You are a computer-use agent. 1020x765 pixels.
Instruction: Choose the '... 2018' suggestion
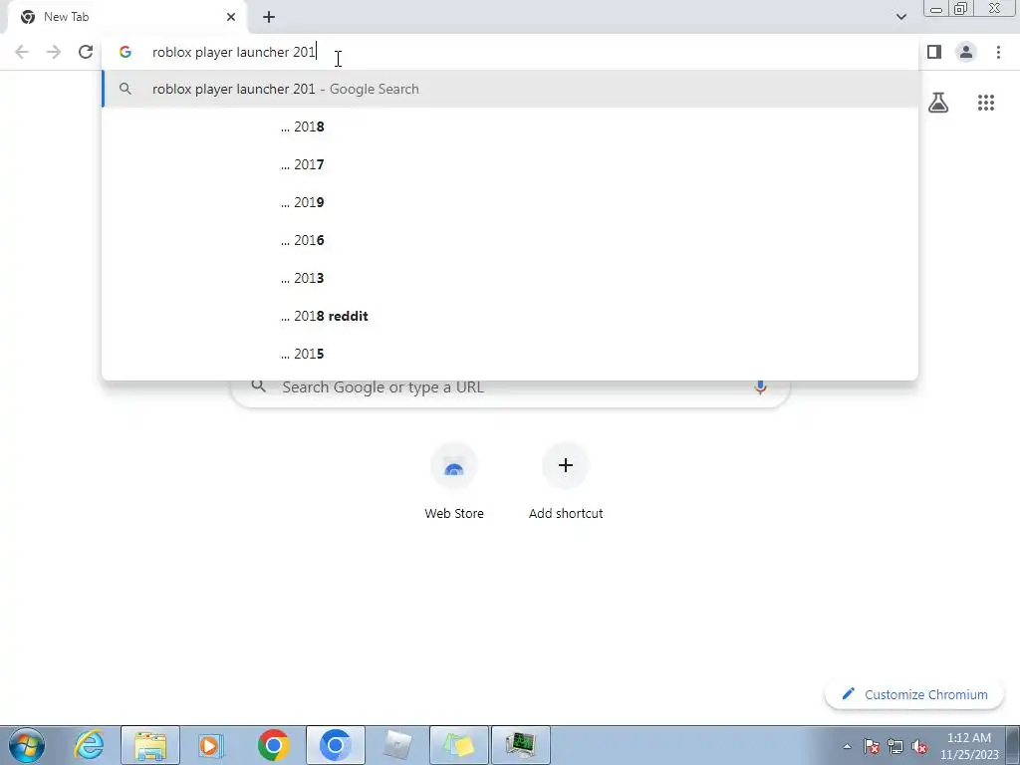point(510,127)
